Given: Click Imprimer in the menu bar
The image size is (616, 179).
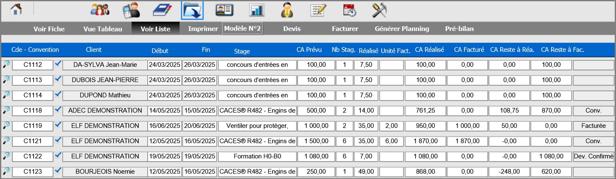Looking at the screenshot, I should (203, 29).
